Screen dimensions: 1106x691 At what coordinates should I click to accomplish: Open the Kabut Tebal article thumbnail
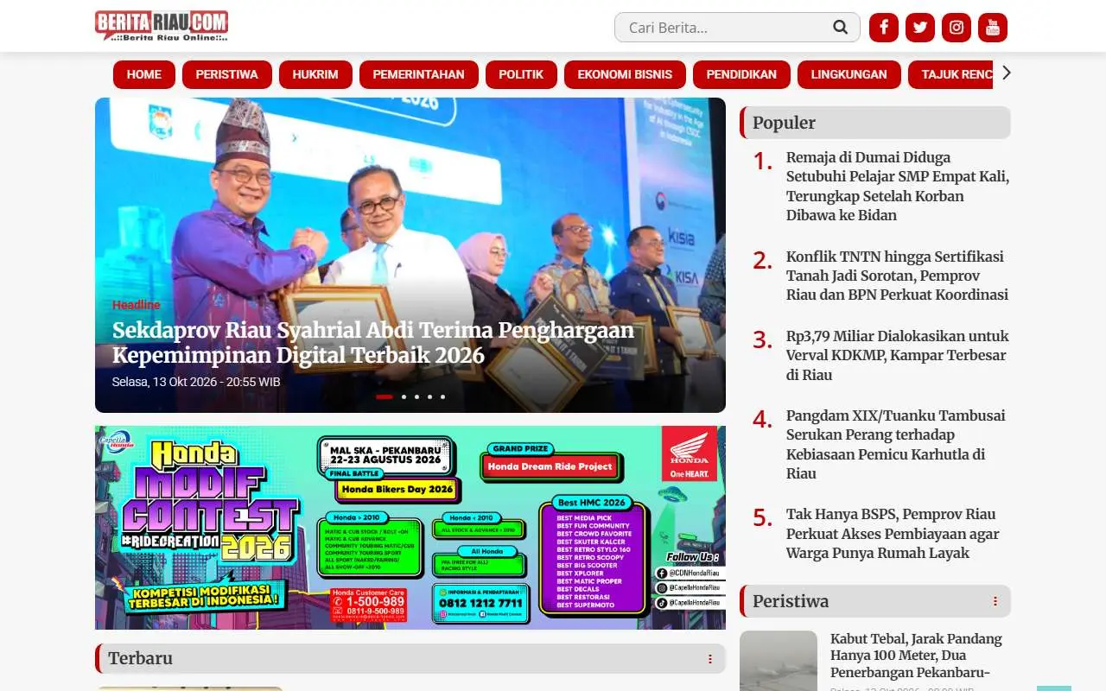(x=779, y=661)
